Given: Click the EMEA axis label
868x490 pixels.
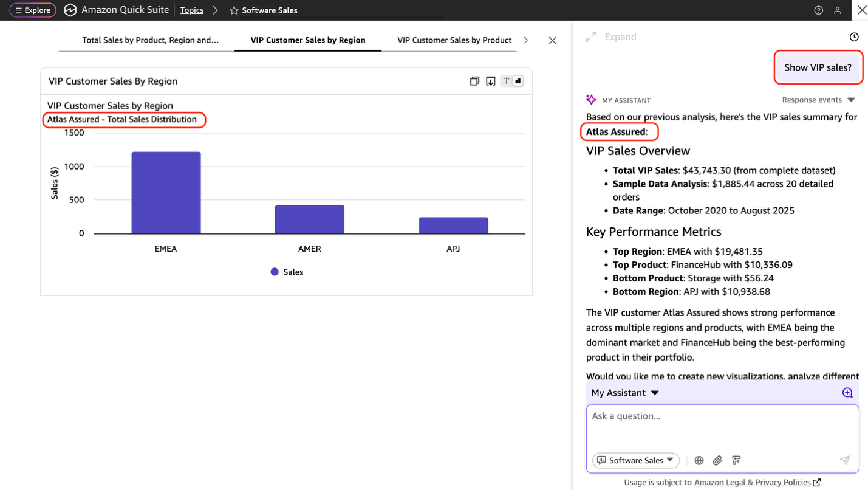Looking at the screenshot, I should (166, 249).
